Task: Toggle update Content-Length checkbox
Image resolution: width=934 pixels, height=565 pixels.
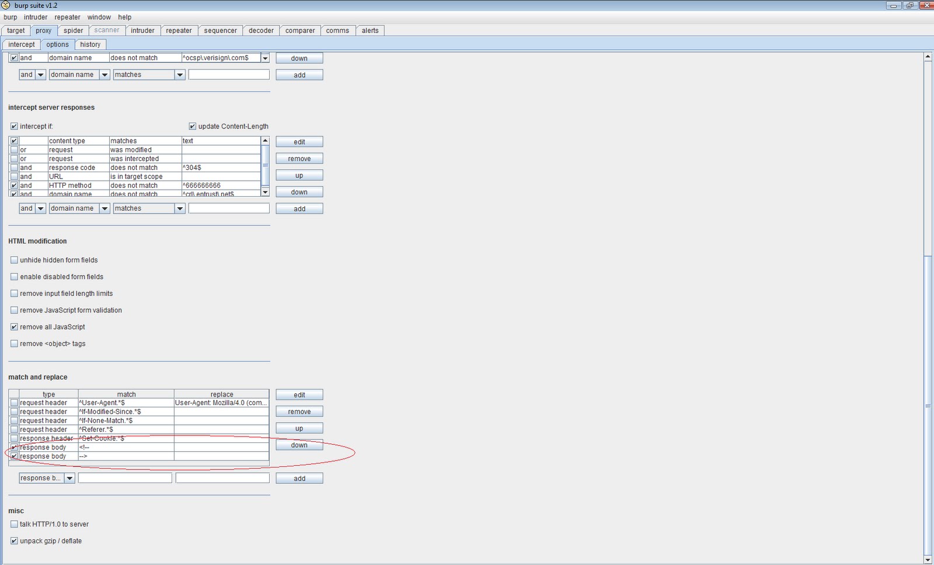Action: (x=192, y=127)
